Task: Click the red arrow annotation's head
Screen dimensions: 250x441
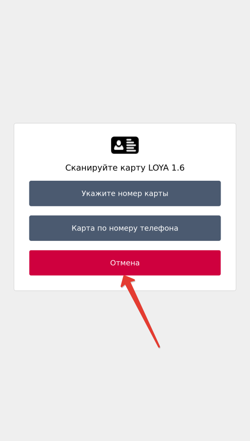Action: [126, 280]
